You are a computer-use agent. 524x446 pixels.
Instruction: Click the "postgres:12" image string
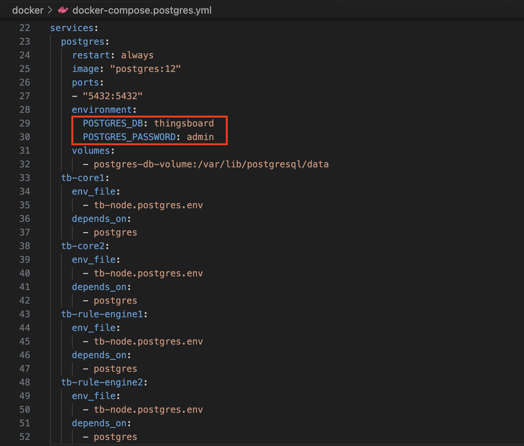(145, 69)
